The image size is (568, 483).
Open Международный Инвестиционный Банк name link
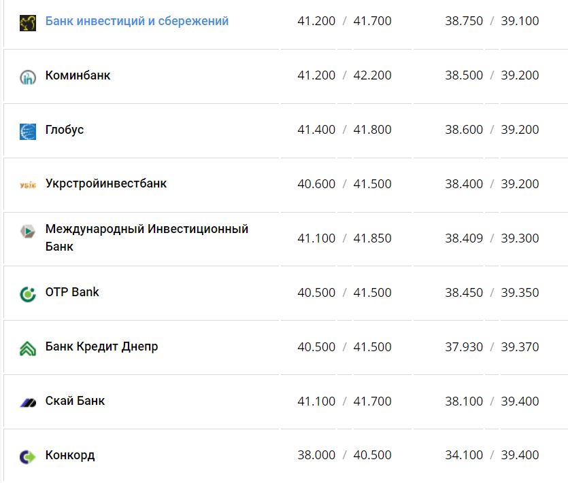146,238
